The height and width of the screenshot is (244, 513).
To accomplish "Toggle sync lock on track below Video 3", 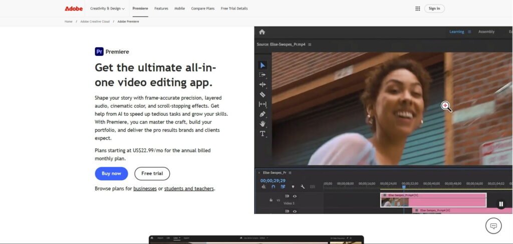I will point(287,211).
